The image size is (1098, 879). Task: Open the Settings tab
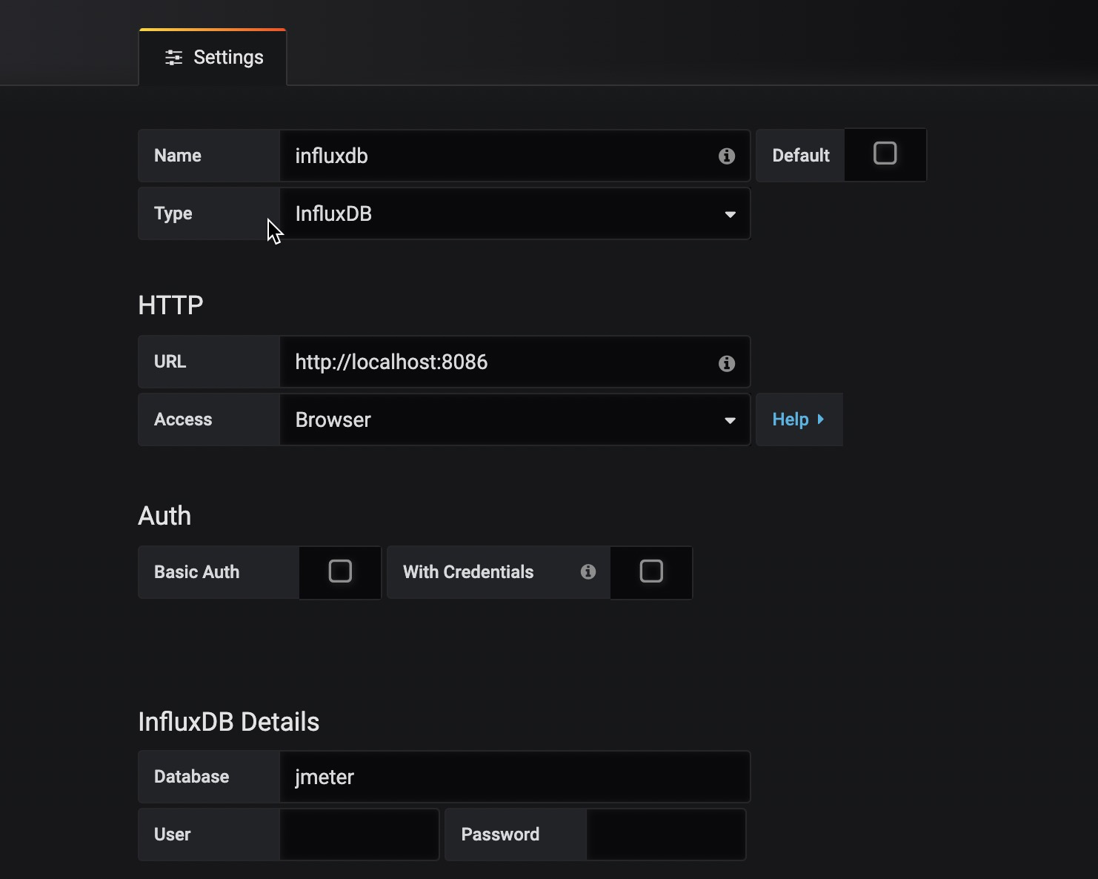213,57
